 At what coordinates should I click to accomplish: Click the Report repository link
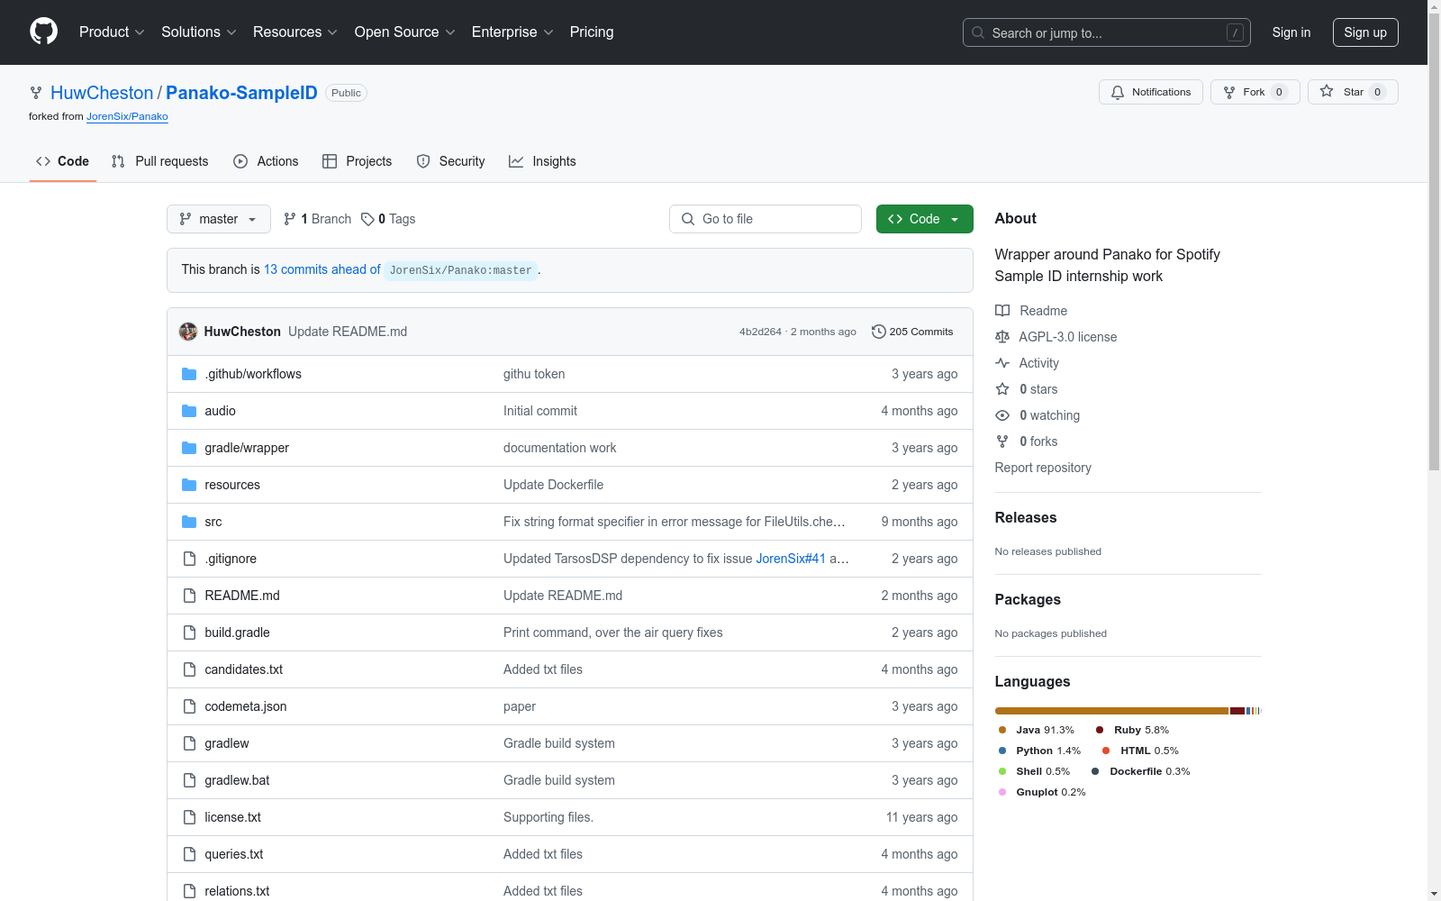(1043, 468)
